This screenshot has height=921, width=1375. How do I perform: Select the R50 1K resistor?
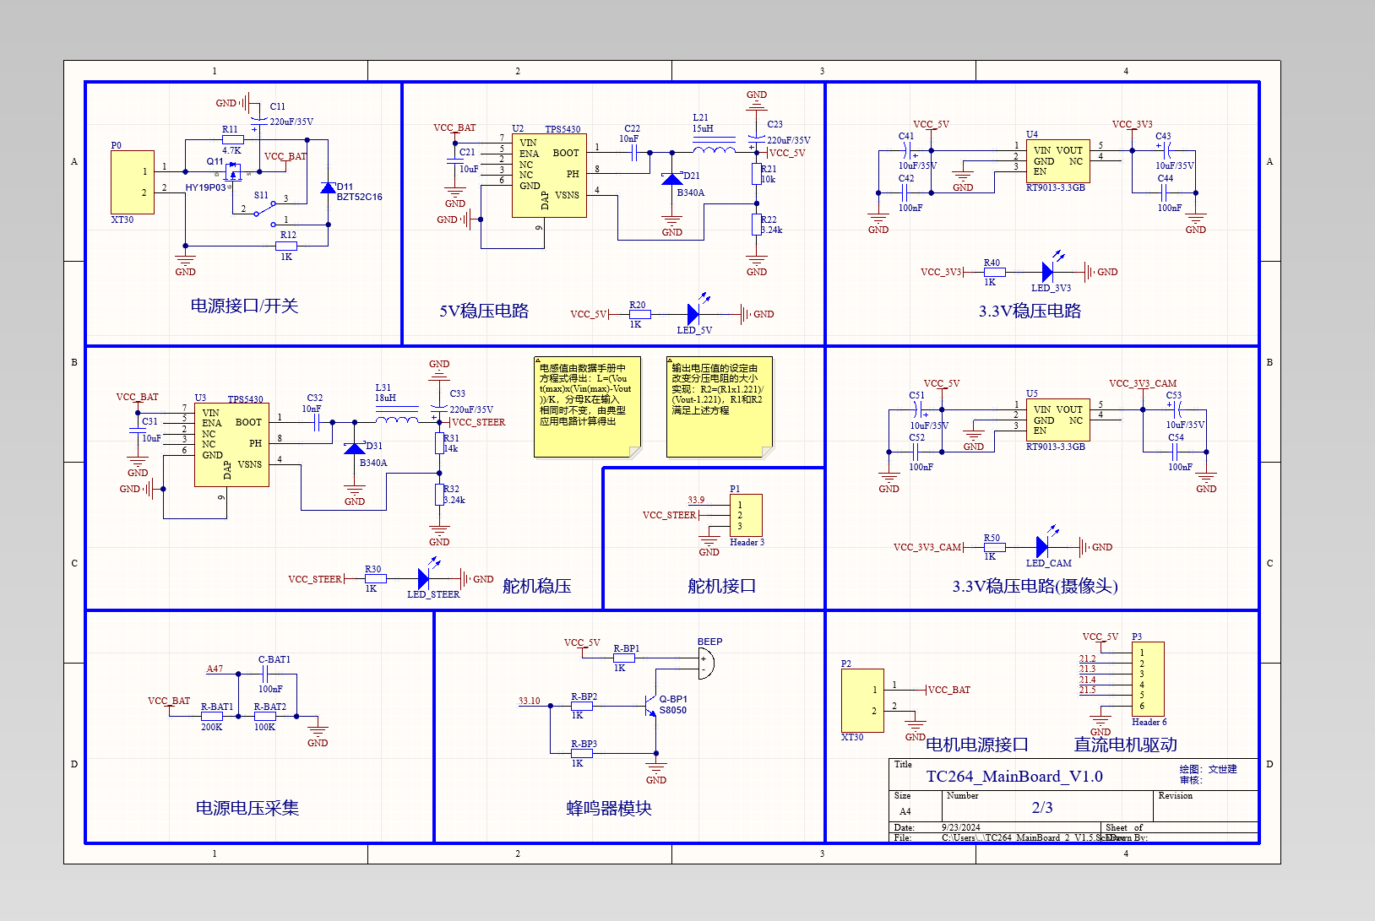(x=994, y=547)
